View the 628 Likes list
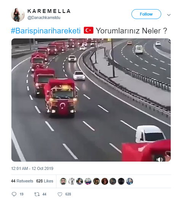The image size is (181, 203). [x=45, y=181]
